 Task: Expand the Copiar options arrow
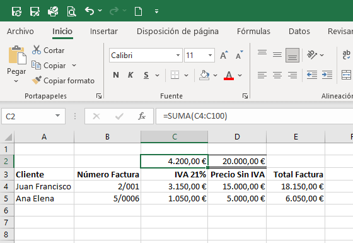click(74, 66)
